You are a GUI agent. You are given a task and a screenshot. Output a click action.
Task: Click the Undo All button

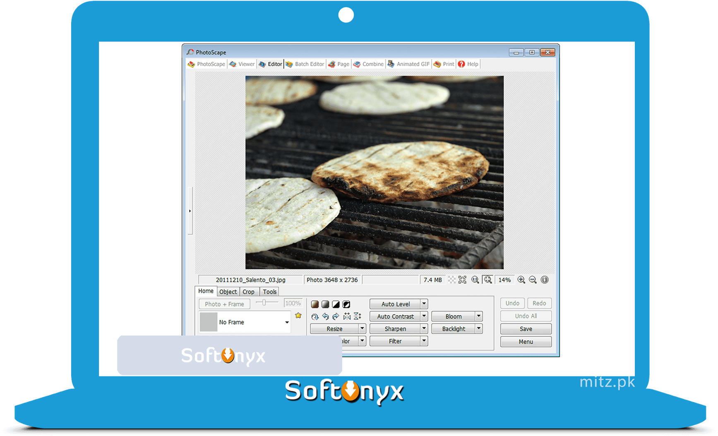(x=526, y=316)
